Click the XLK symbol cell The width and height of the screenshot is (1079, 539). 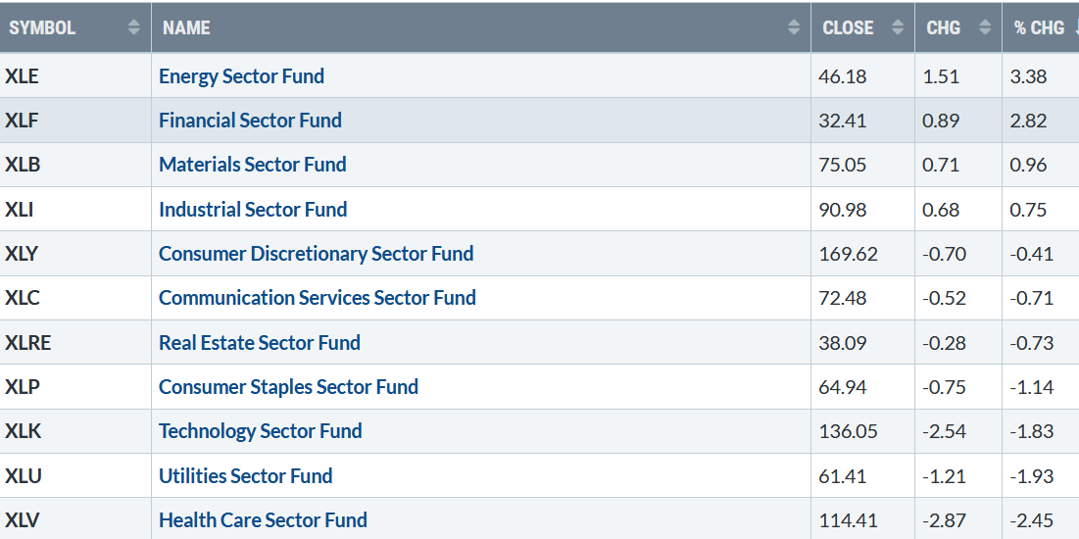point(23,431)
